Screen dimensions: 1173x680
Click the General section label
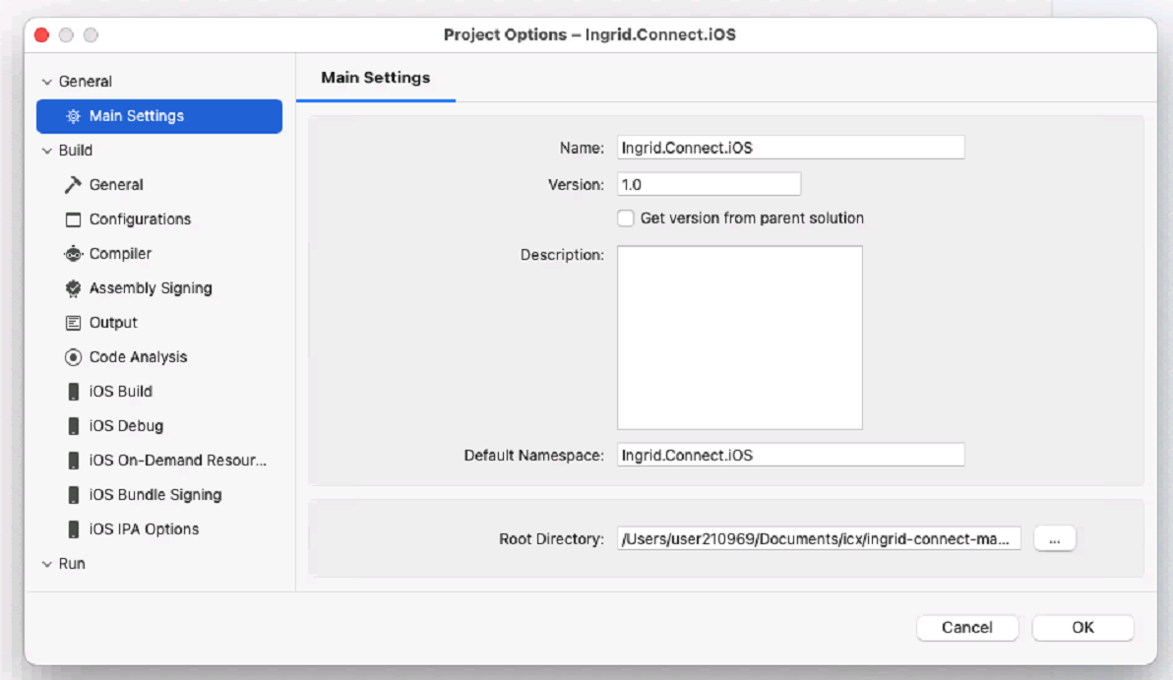click(86, 82)
